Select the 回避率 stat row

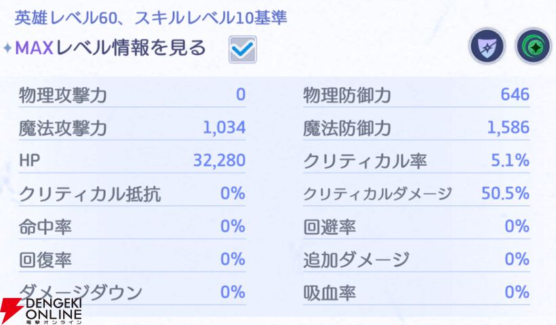pos(416,227)
